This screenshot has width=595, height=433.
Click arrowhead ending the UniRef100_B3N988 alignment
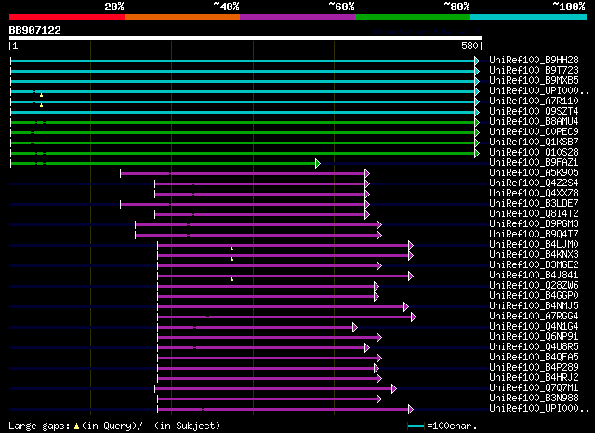coord(379,399)
